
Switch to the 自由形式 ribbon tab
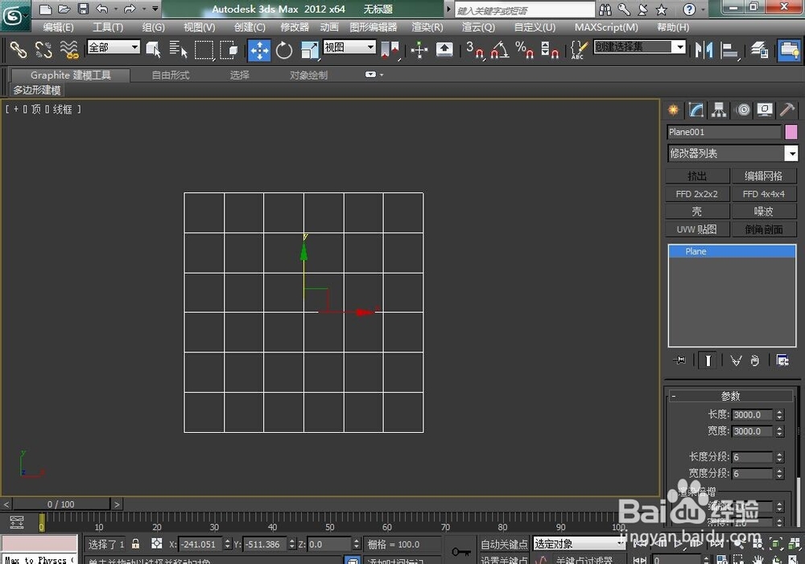pyautogui.click(x=171, y=76)
